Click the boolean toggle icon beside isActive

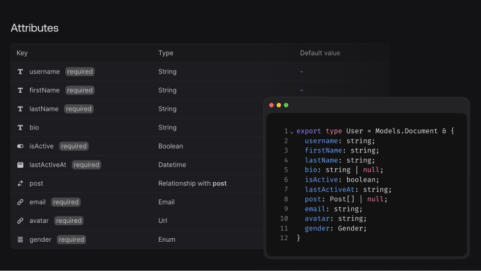(20, 146)
